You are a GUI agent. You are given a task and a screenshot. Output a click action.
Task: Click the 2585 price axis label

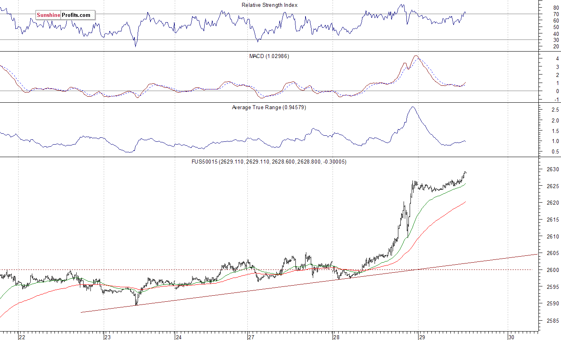click(x=553, y=321)
